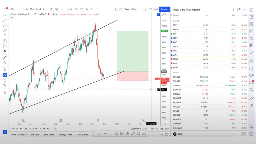Open the main hamburger menu
Image resolution: width=256 pixels, height=144 pixels.
pos(5,9)
